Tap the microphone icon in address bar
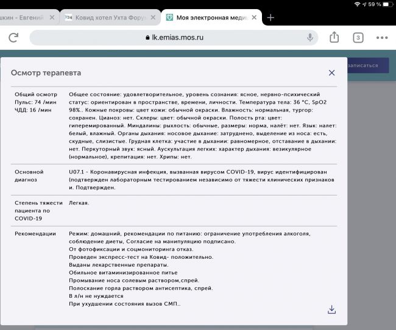This screenshot has height=330, width=396. [x=310, y=37]
